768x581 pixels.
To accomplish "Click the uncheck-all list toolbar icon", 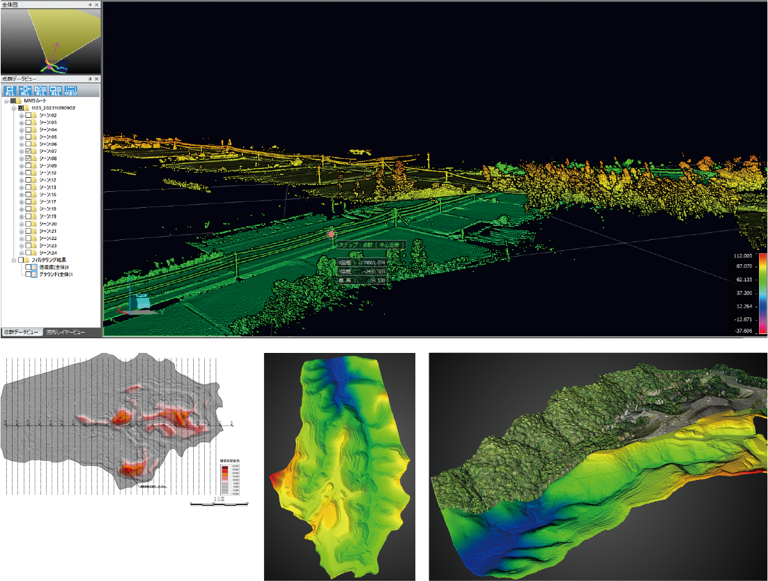I will coord(56,91).
